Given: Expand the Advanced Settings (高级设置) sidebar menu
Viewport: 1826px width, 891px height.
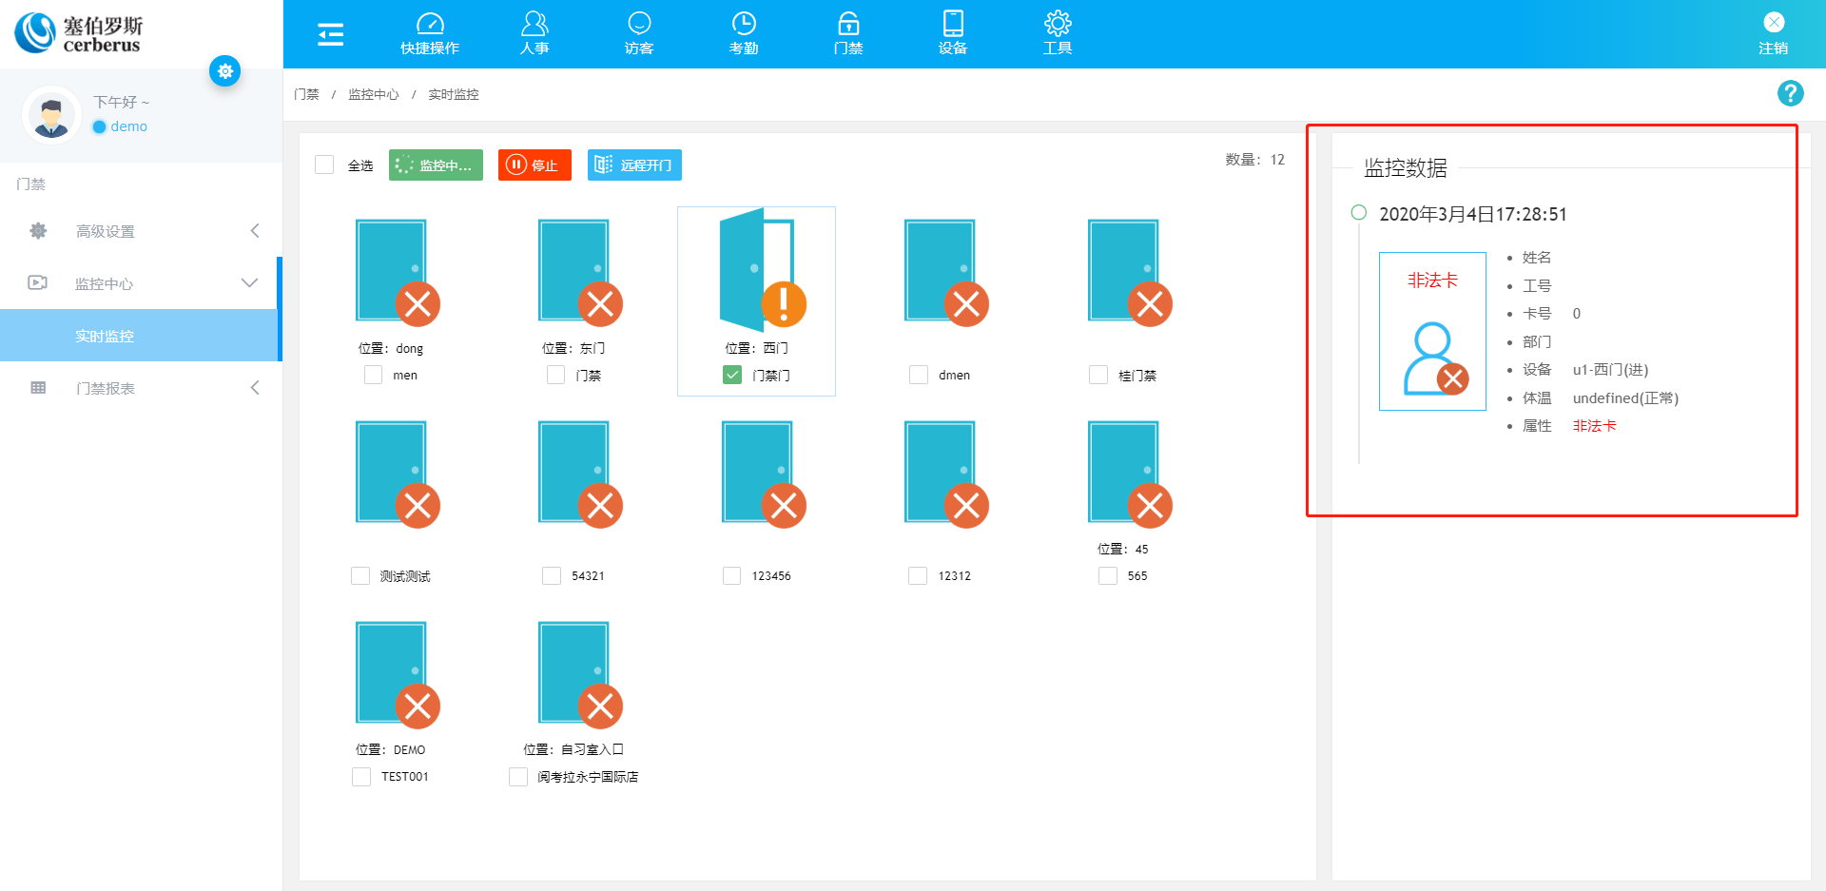Looking at the screenshot, I should coord(141,231).
